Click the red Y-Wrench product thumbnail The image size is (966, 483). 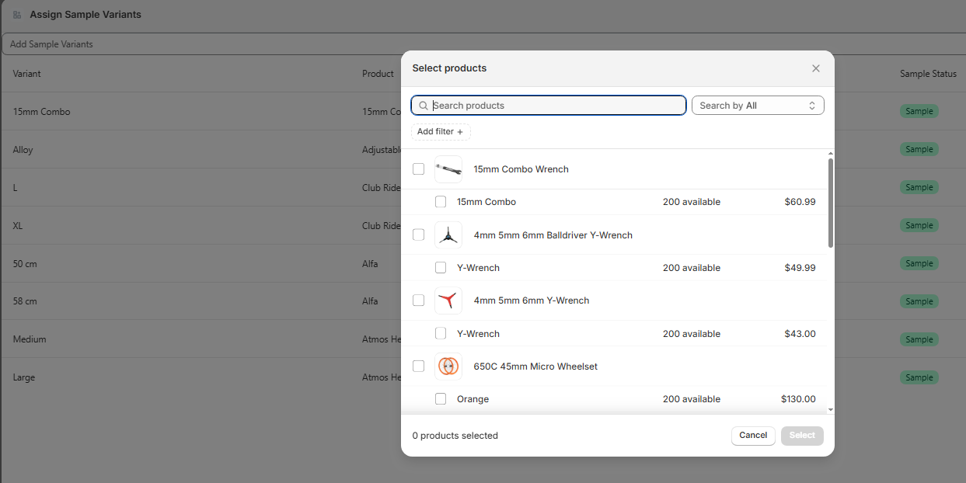pos(448,301)
